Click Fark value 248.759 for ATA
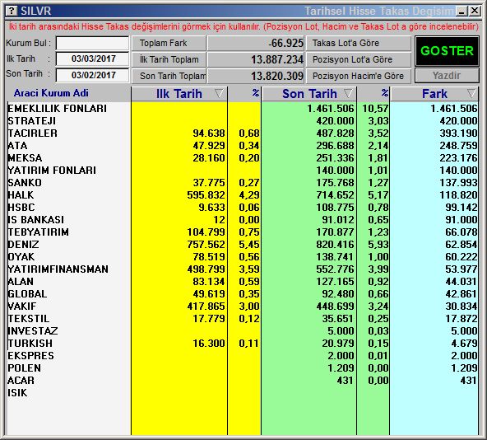The width and height of the screenshot is (487, 440). (x=458, y=146)
